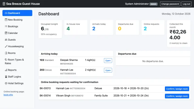Click the '55% occupancy' text
The image size is (194, 109).
[49, 34]
